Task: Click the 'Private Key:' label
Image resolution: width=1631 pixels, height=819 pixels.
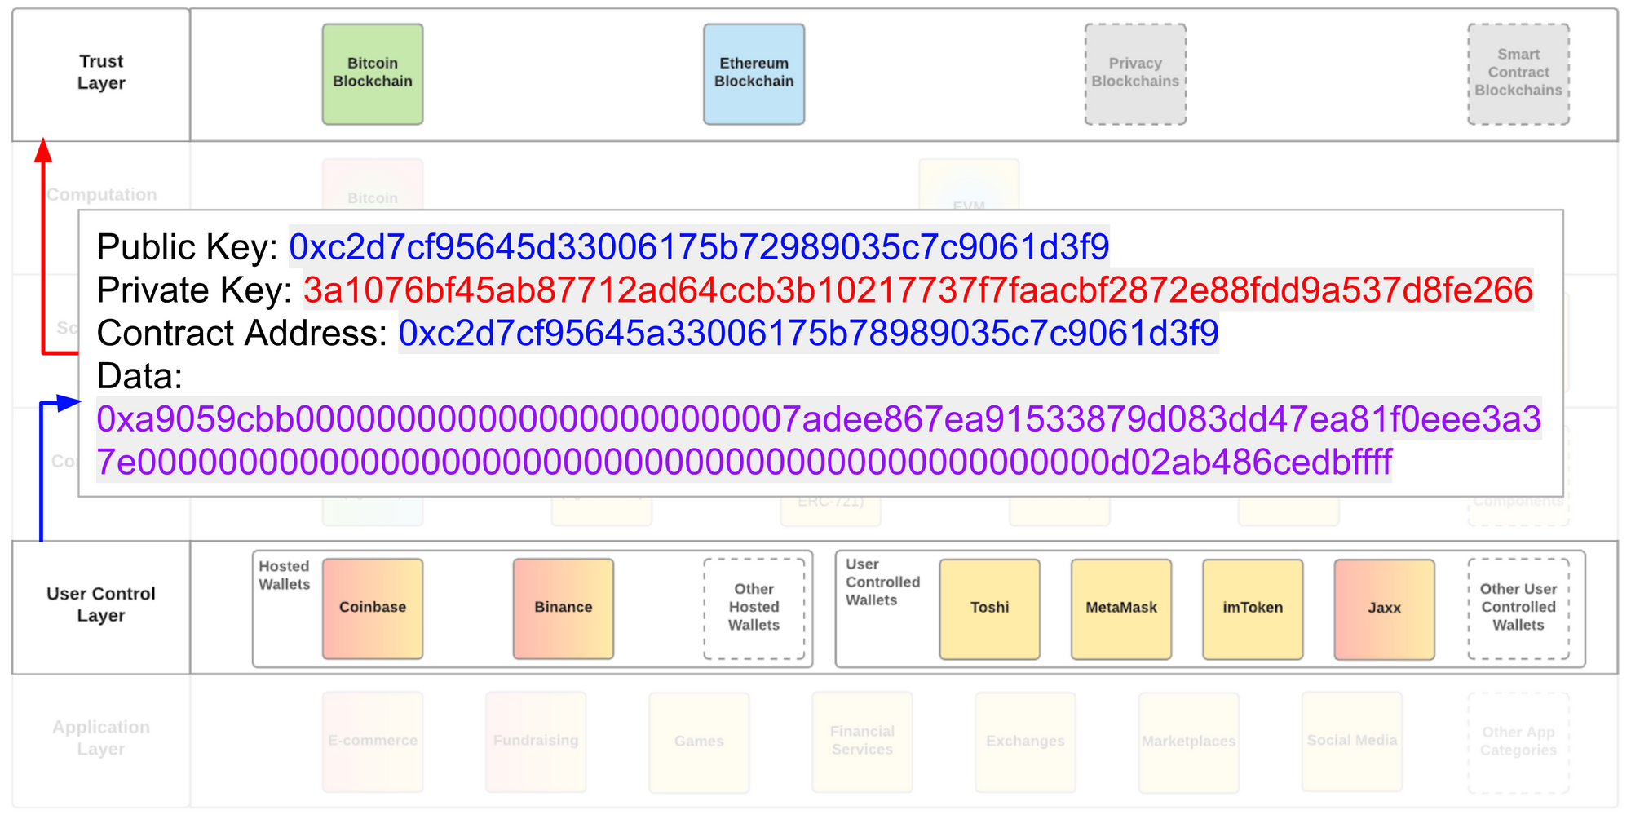Action: pos(194,290)
